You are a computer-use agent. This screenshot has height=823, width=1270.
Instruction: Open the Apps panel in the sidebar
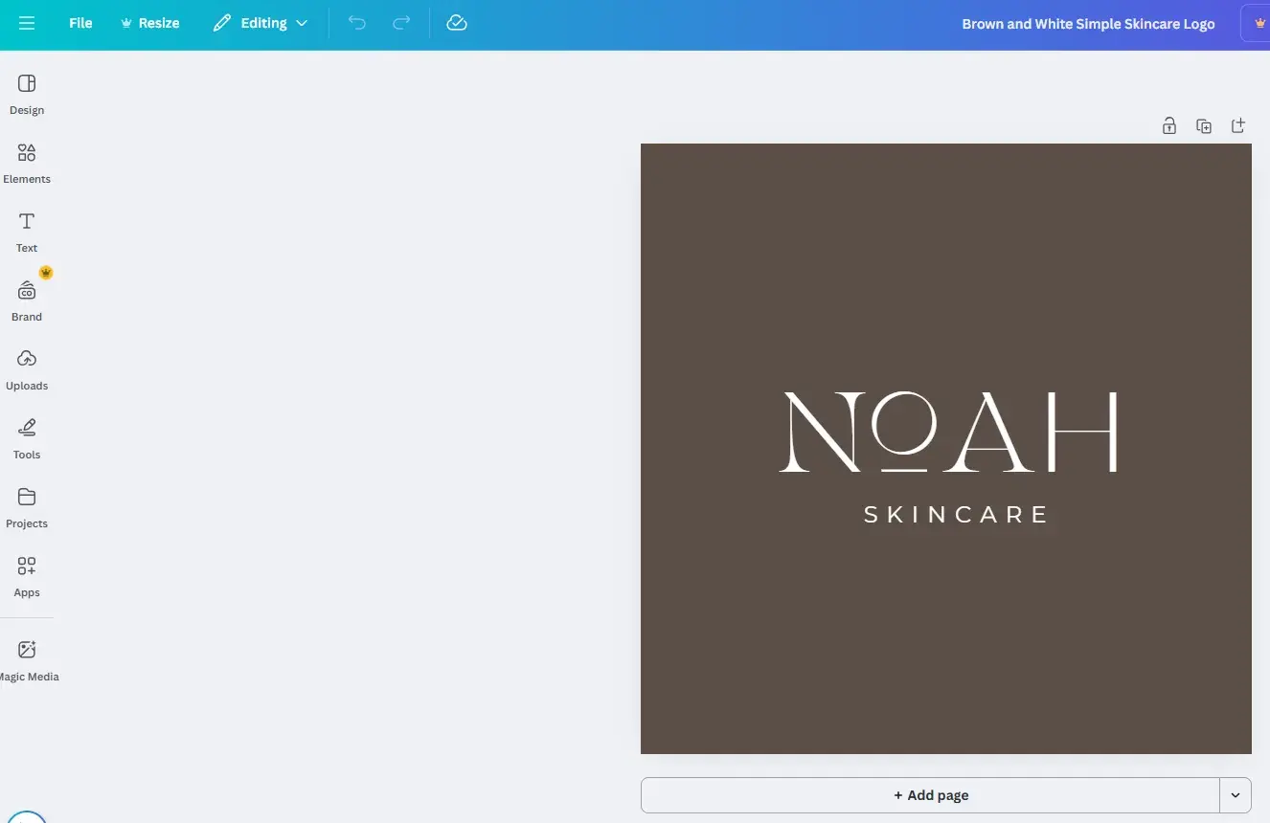26,574
